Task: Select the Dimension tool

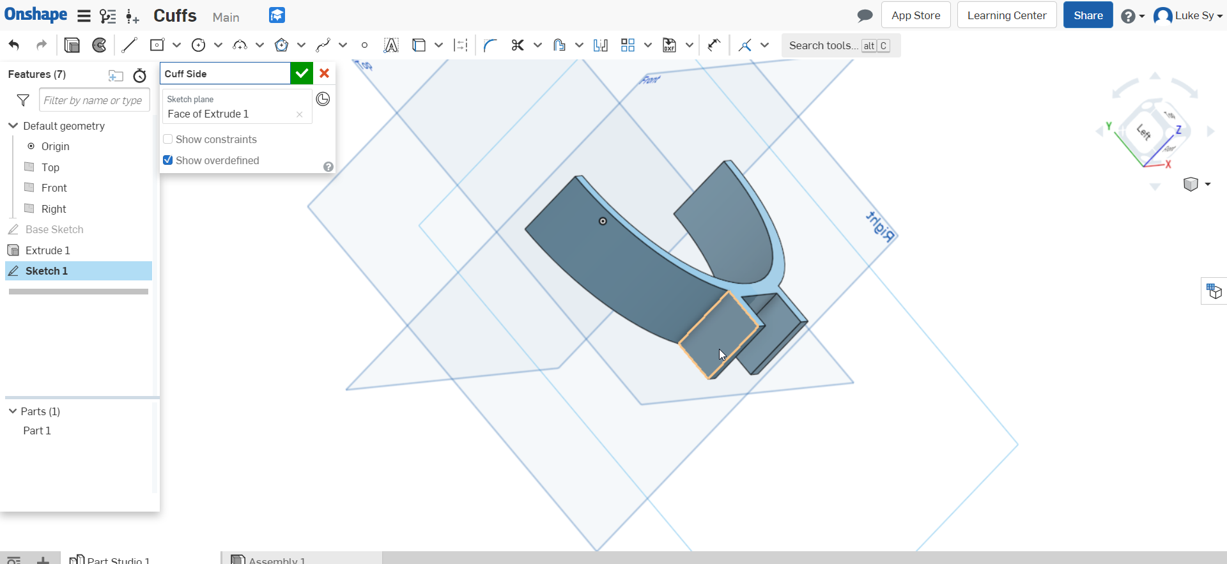Action: coord(714,45)
